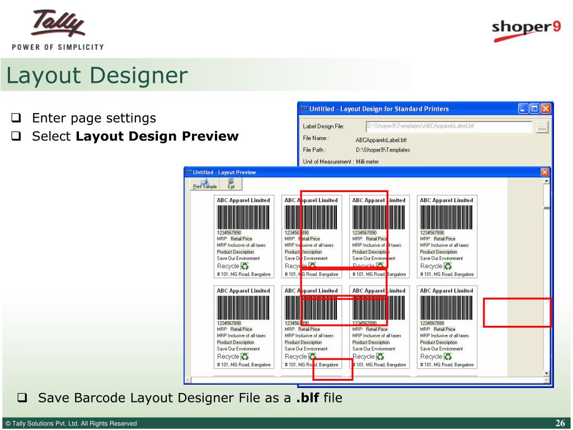This screenshot has height=430, width=573.
Task: Click the Tally logo
Action: (x=58, y=29)
